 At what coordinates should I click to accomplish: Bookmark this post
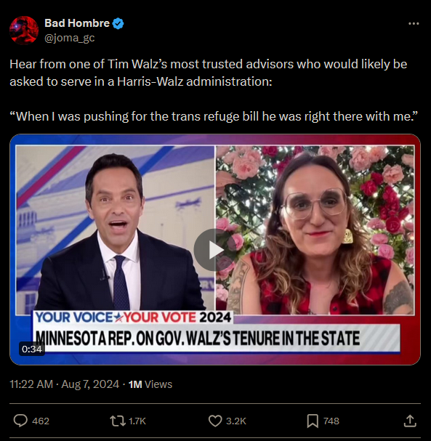click(313, 421)
